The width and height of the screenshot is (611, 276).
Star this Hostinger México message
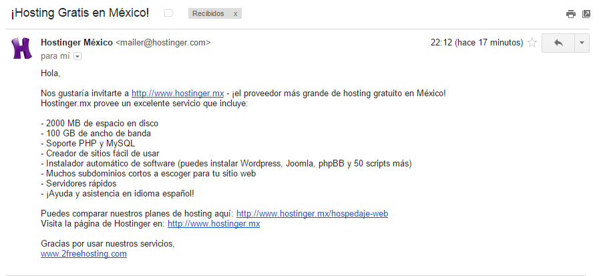click(x=532, y=43)
